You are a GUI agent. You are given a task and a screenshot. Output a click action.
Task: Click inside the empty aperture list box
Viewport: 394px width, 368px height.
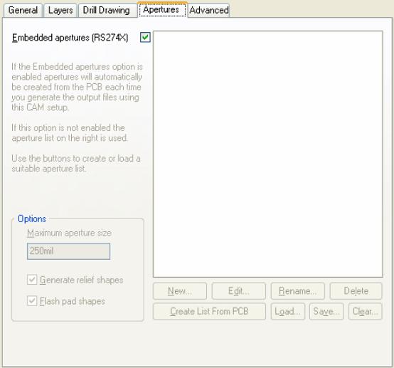point(268,154)
